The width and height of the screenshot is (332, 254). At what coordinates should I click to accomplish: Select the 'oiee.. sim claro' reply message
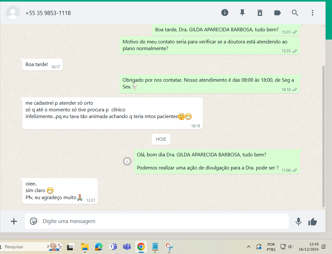pyautogui.click(x=60, y=191)
